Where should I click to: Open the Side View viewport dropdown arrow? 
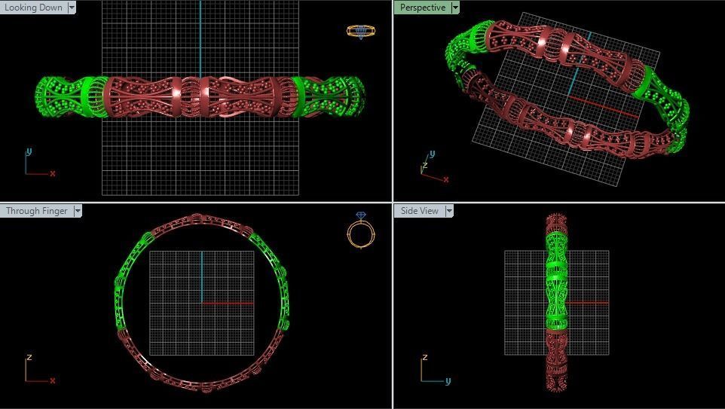click(x=449, y=211)
